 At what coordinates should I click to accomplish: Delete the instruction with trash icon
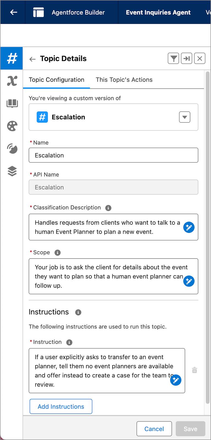(x=195, y=370)
